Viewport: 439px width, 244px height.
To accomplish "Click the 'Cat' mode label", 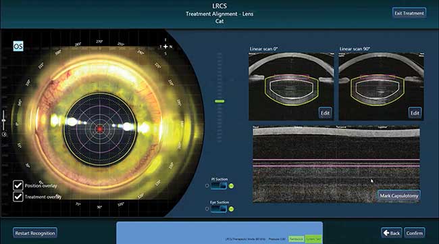I will pos(219,21).
